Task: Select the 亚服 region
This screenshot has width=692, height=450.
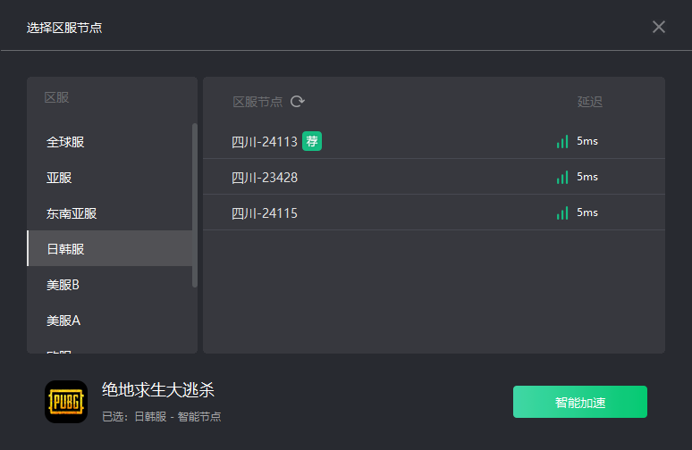Action: pos(58,178)
